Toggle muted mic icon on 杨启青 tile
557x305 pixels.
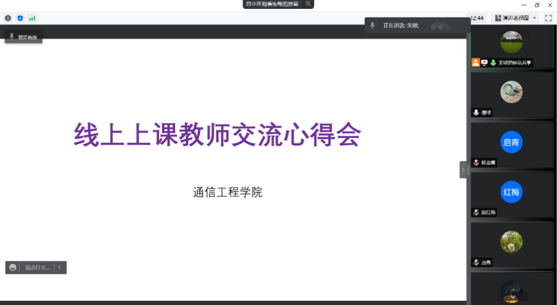point(476,162)
